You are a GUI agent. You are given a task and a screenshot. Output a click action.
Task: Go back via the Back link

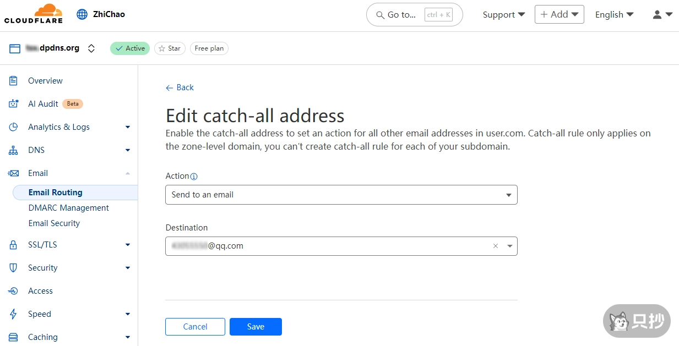tap(180, 87)
